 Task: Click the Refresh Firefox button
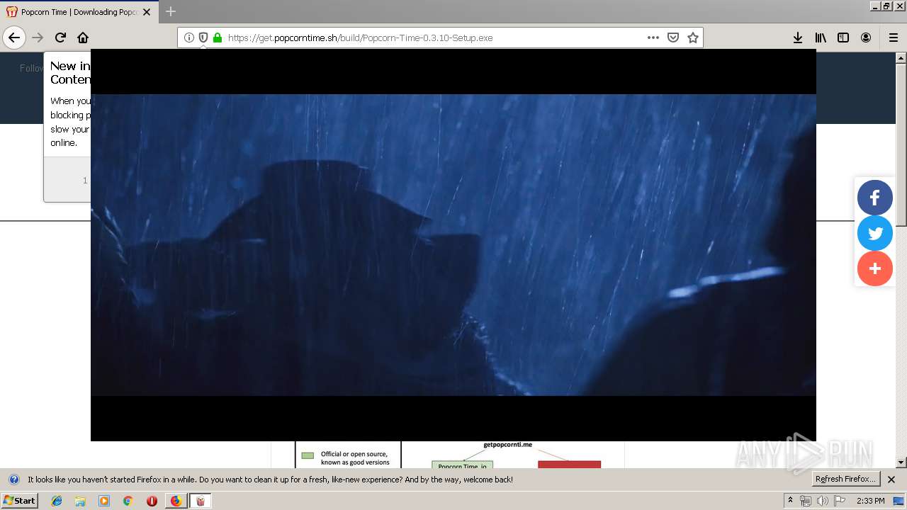846,479
